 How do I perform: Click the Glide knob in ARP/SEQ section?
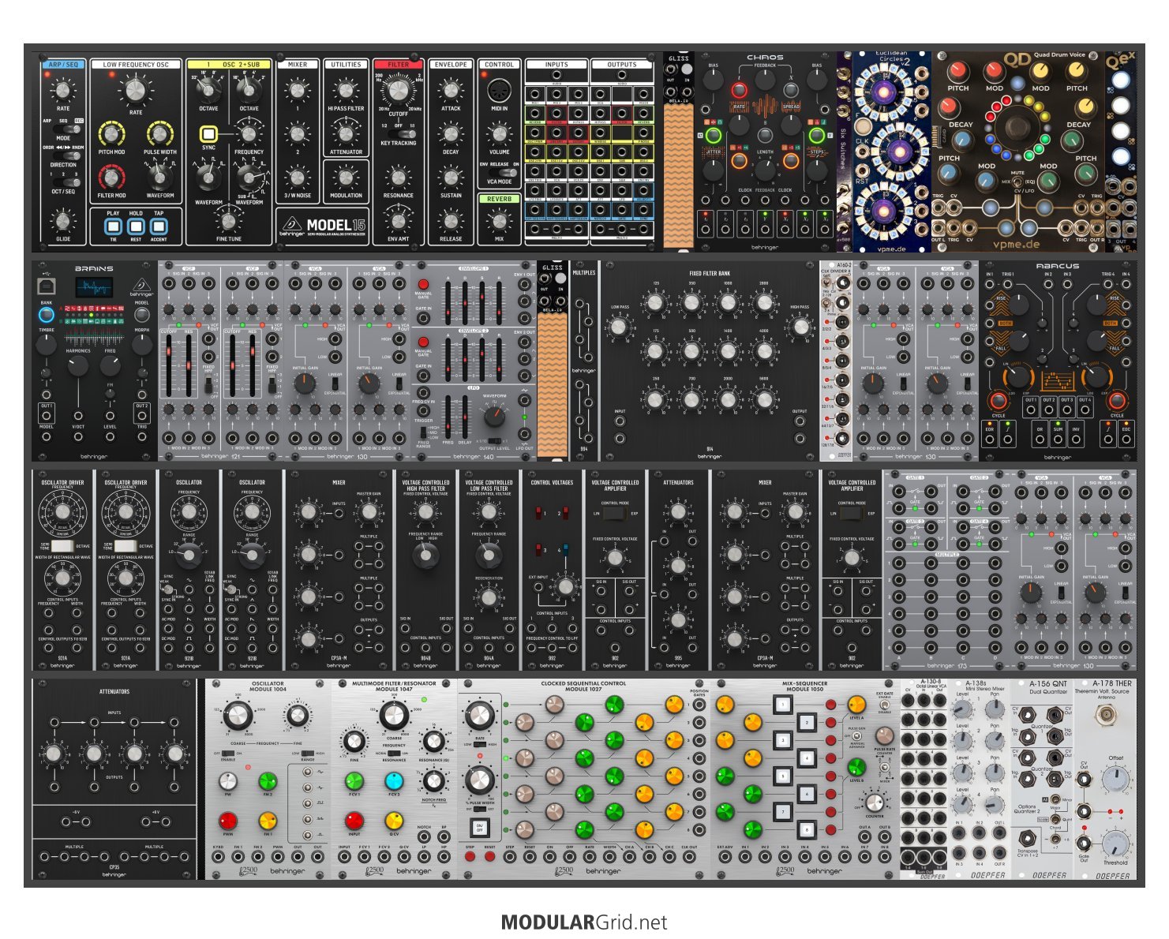[x=63, y=221]
